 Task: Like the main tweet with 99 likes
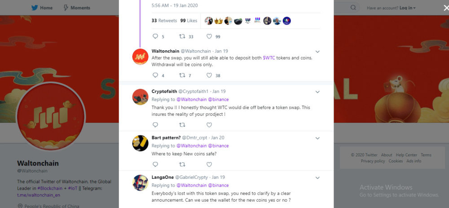click(209, 36)
